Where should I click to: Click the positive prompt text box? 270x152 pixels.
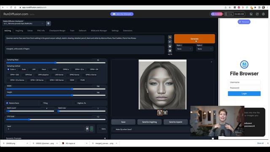(84, 40)
